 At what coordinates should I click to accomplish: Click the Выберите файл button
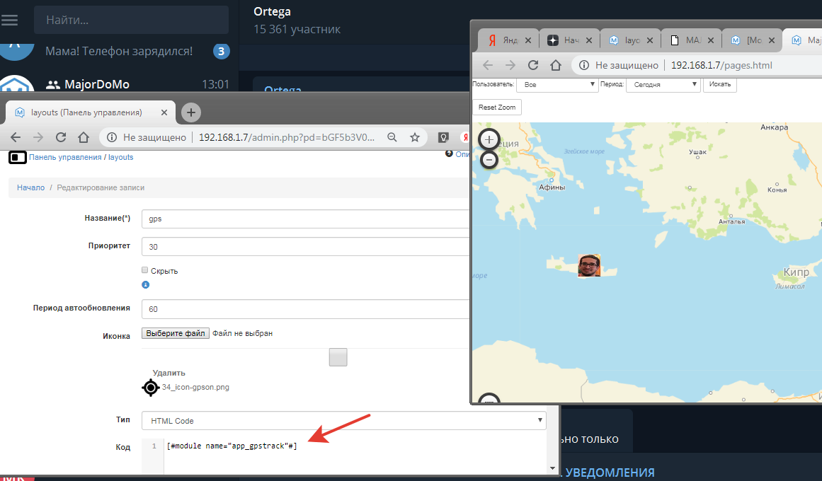[175, 333]
